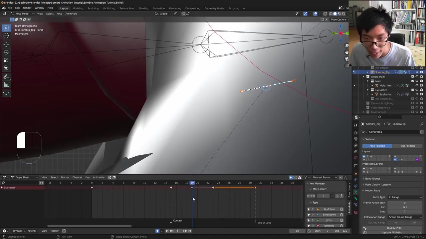Click the Frame Range End value field
The height and width of the screenshot is (239, 426).
[404, 207]
